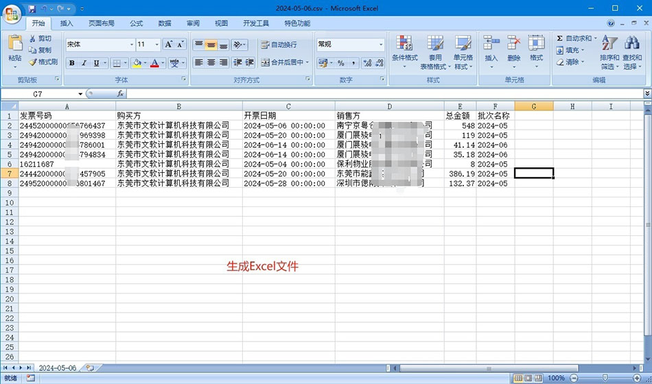652x384 pixels.
Task: Click the increase font size icon
Action: coord(168,45)
